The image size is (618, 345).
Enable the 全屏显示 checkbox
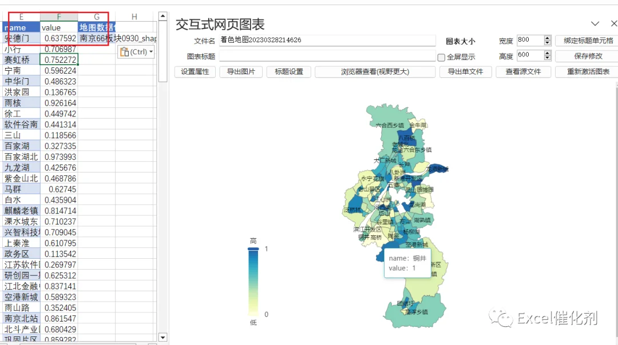click(441, 58)
